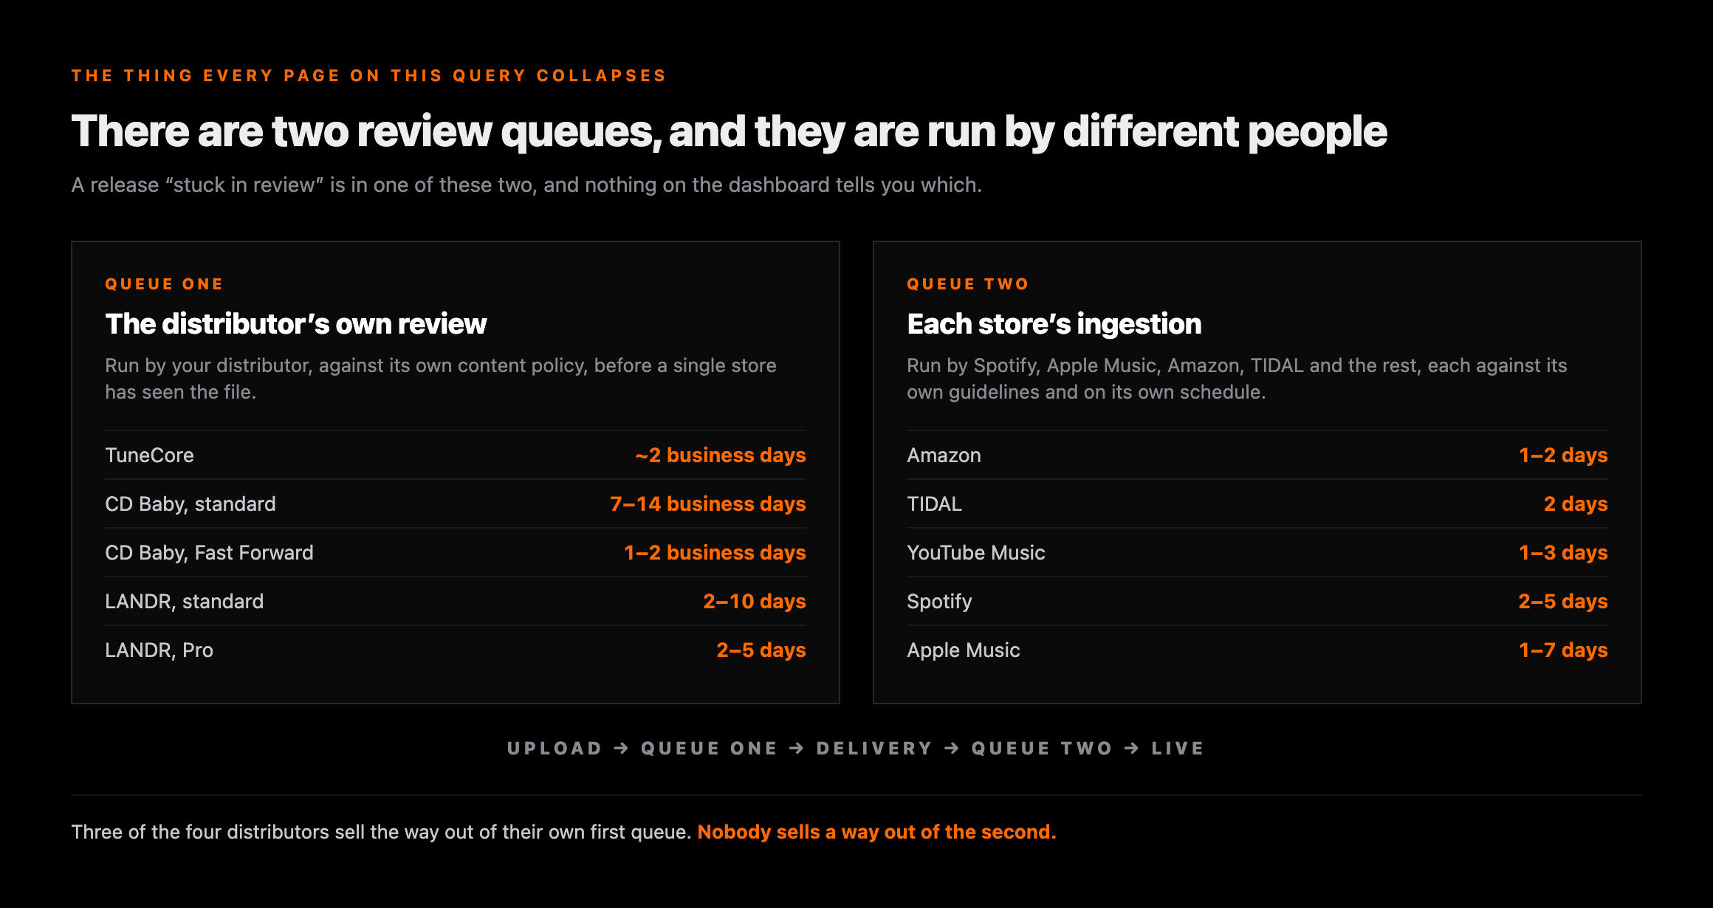Click the '2–10 days' value
The height and width of the screenshot is (908, 1713).
[754, 601]
